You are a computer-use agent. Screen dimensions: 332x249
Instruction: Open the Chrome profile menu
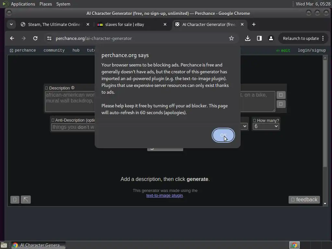[x=271, y=38]
